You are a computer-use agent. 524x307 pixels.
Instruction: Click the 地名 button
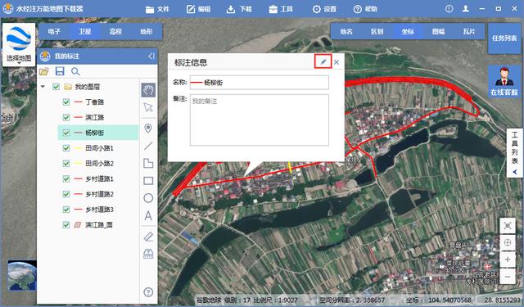point(346,32)
